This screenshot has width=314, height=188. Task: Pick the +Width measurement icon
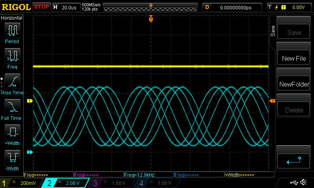pos(12,132)
